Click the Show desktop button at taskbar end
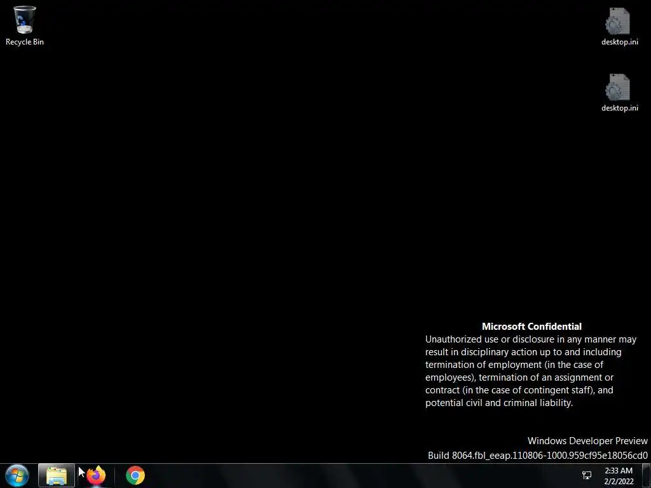651x488 pixels. (x=647, y=475)
